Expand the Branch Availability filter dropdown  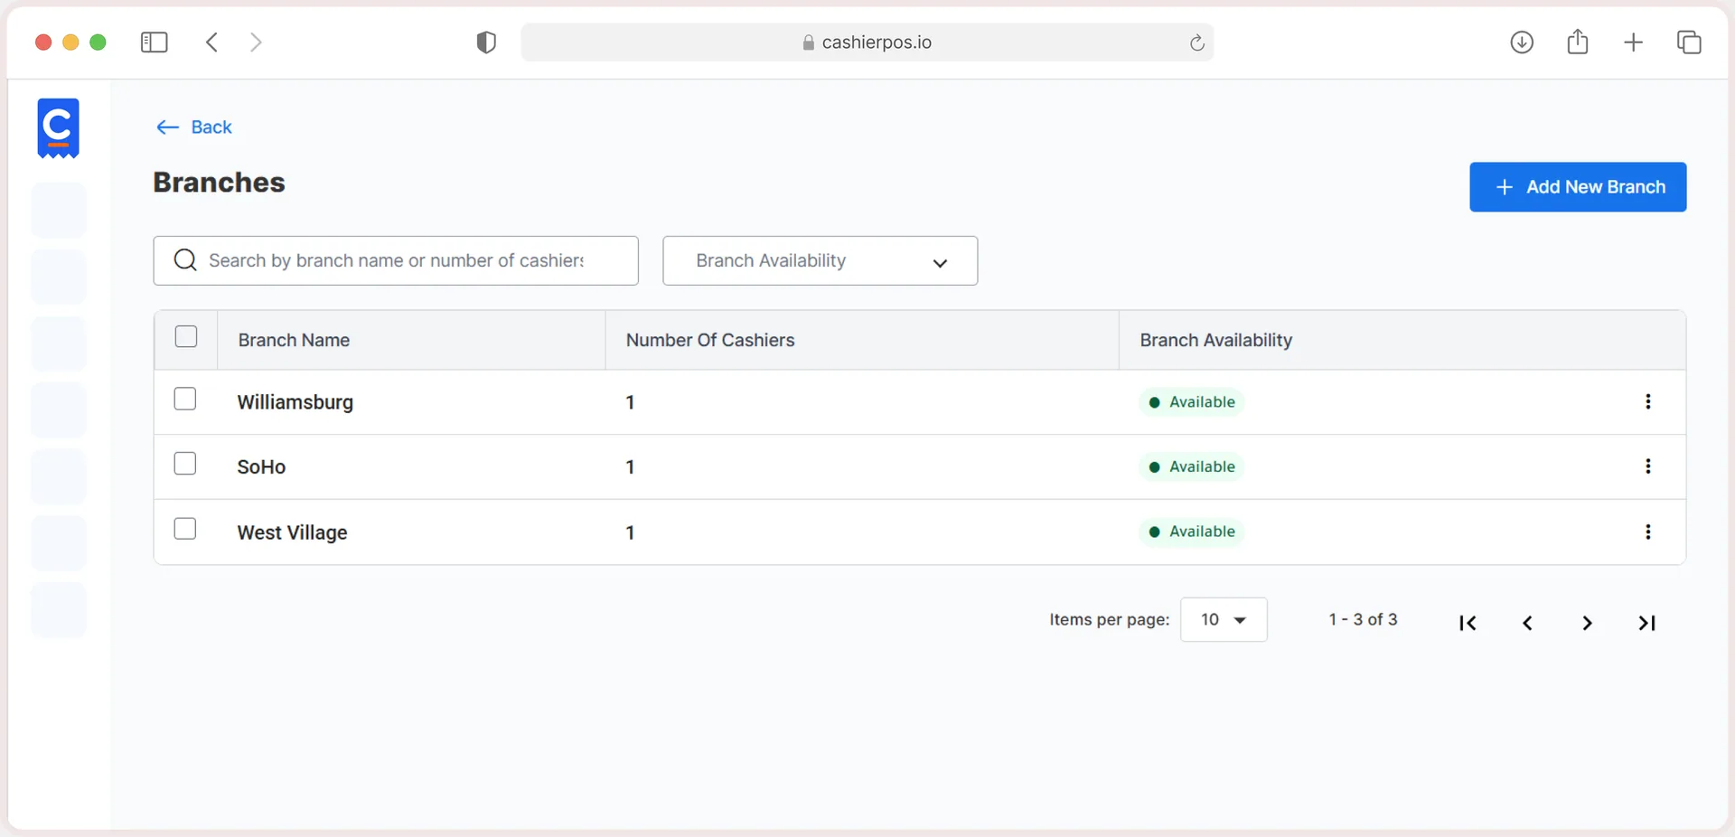click(820, 261)
